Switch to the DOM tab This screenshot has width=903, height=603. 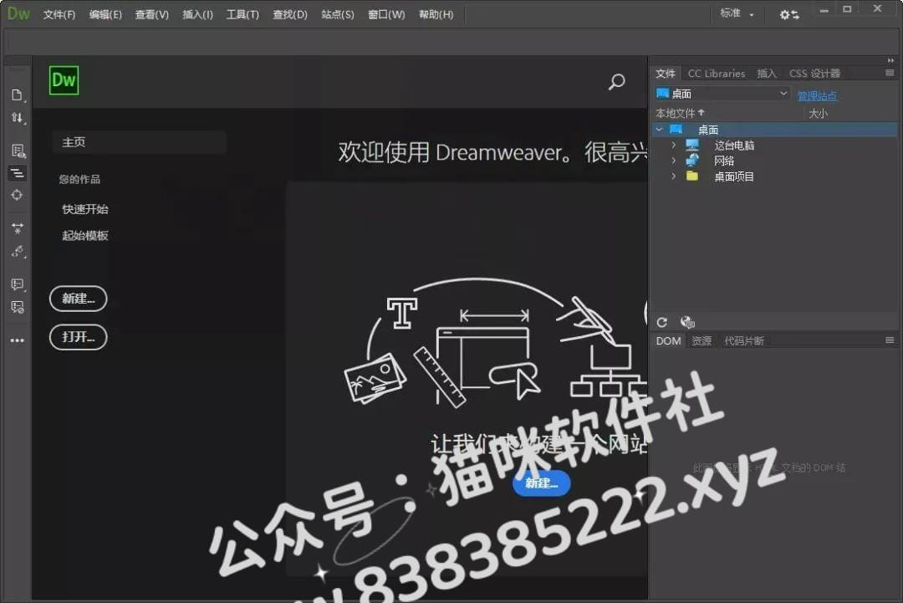click(668, 341)
